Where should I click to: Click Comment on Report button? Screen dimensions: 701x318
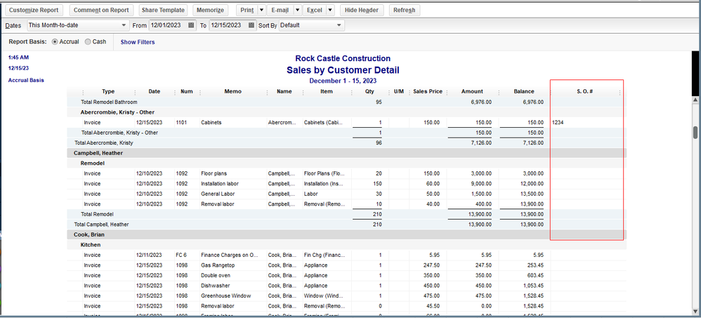pyautogui.click(x=101, y=11)
